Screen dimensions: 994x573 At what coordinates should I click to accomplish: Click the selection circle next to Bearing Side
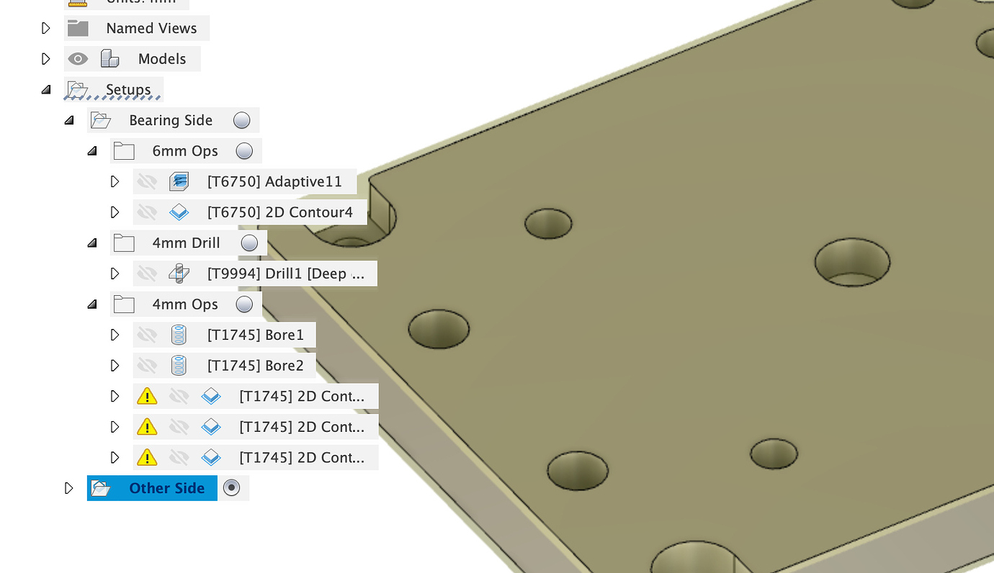(x=241, y=119)
